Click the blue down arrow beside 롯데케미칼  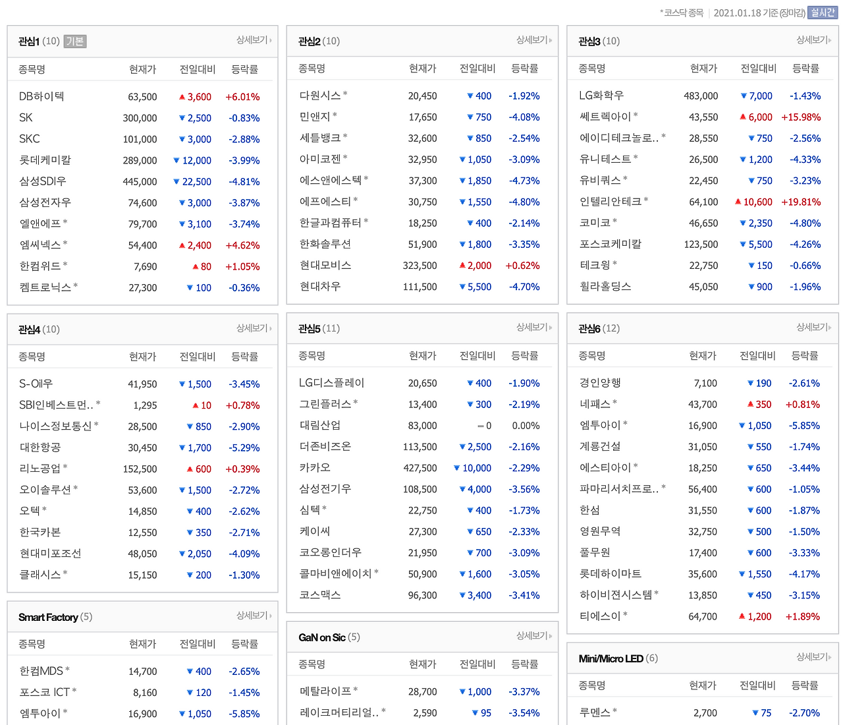tap(177, 160)
